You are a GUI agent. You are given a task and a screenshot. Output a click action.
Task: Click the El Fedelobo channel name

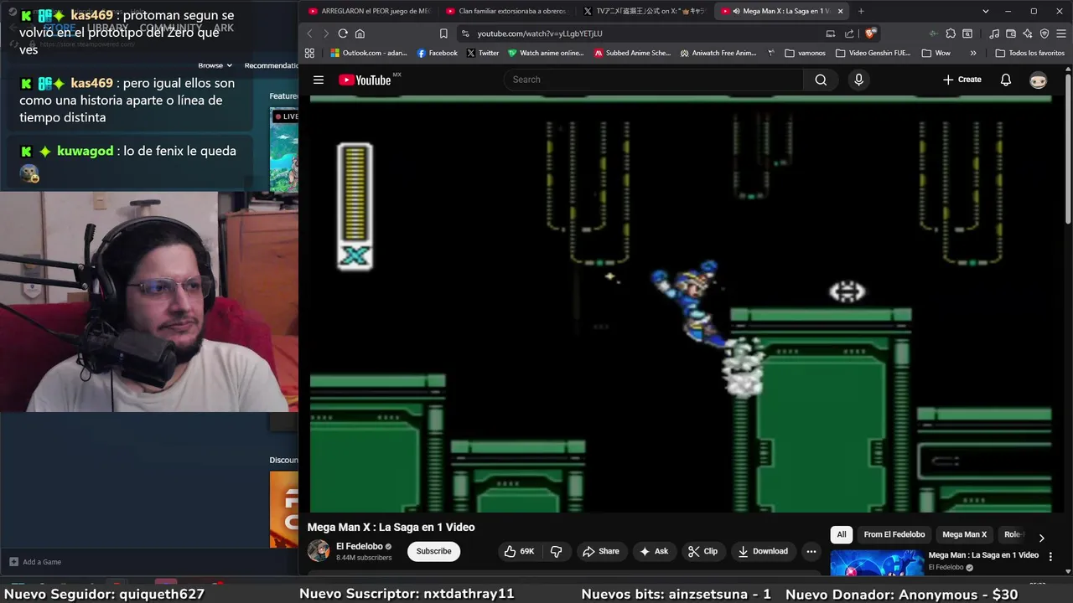coord(359,546)
